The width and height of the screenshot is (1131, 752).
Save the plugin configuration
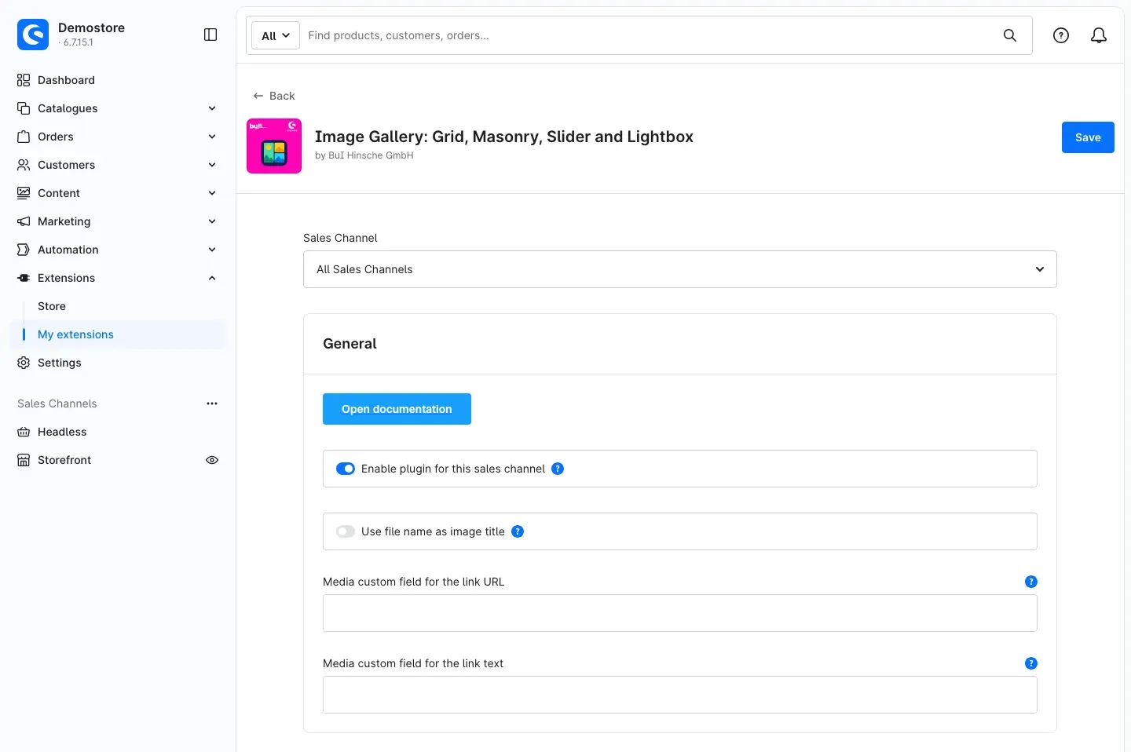(1088, 137)
